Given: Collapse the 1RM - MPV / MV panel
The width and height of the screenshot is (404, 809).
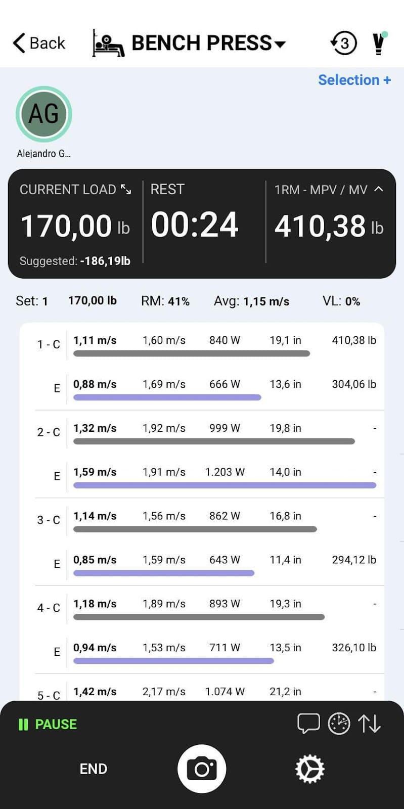Looking at the screenshot, I should (x=378, y=189).
